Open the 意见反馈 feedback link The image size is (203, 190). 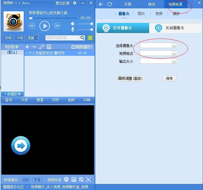click(x=62, y=3)
